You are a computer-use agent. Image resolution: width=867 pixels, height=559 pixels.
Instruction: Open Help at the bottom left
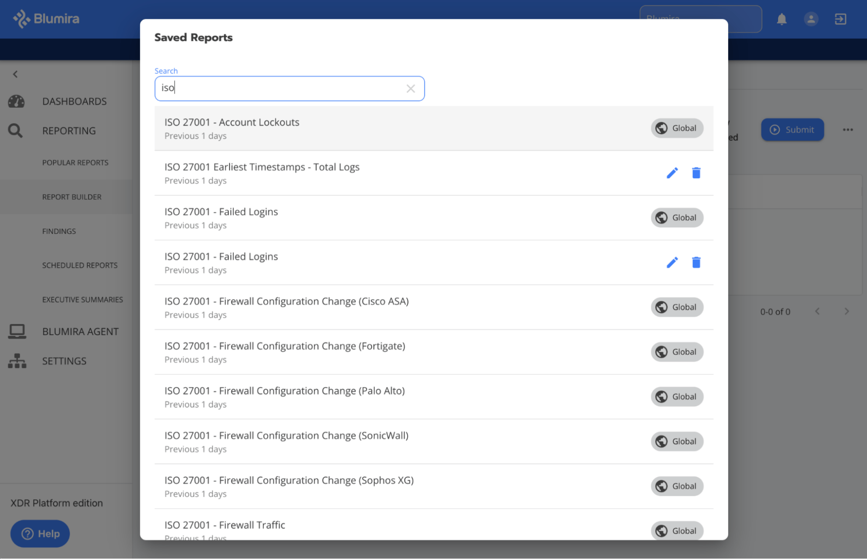click(40, 534)
